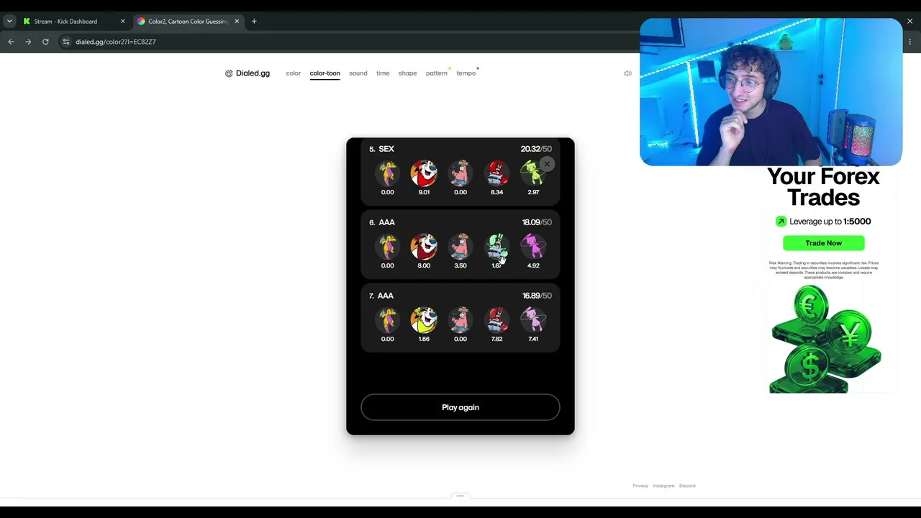Image resolution: width=921 pixels, height=518 pixels.
Task: Go back with the browser back arrow
Action: tap(11, 42)
